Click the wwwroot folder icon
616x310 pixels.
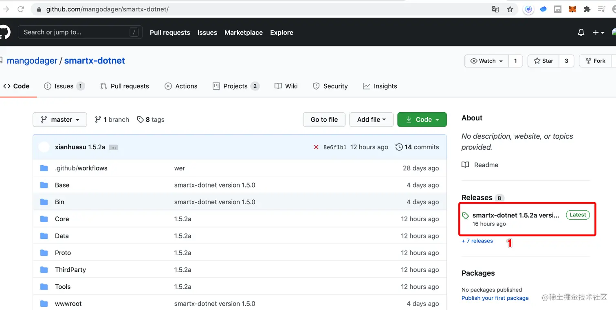(44, 303)
